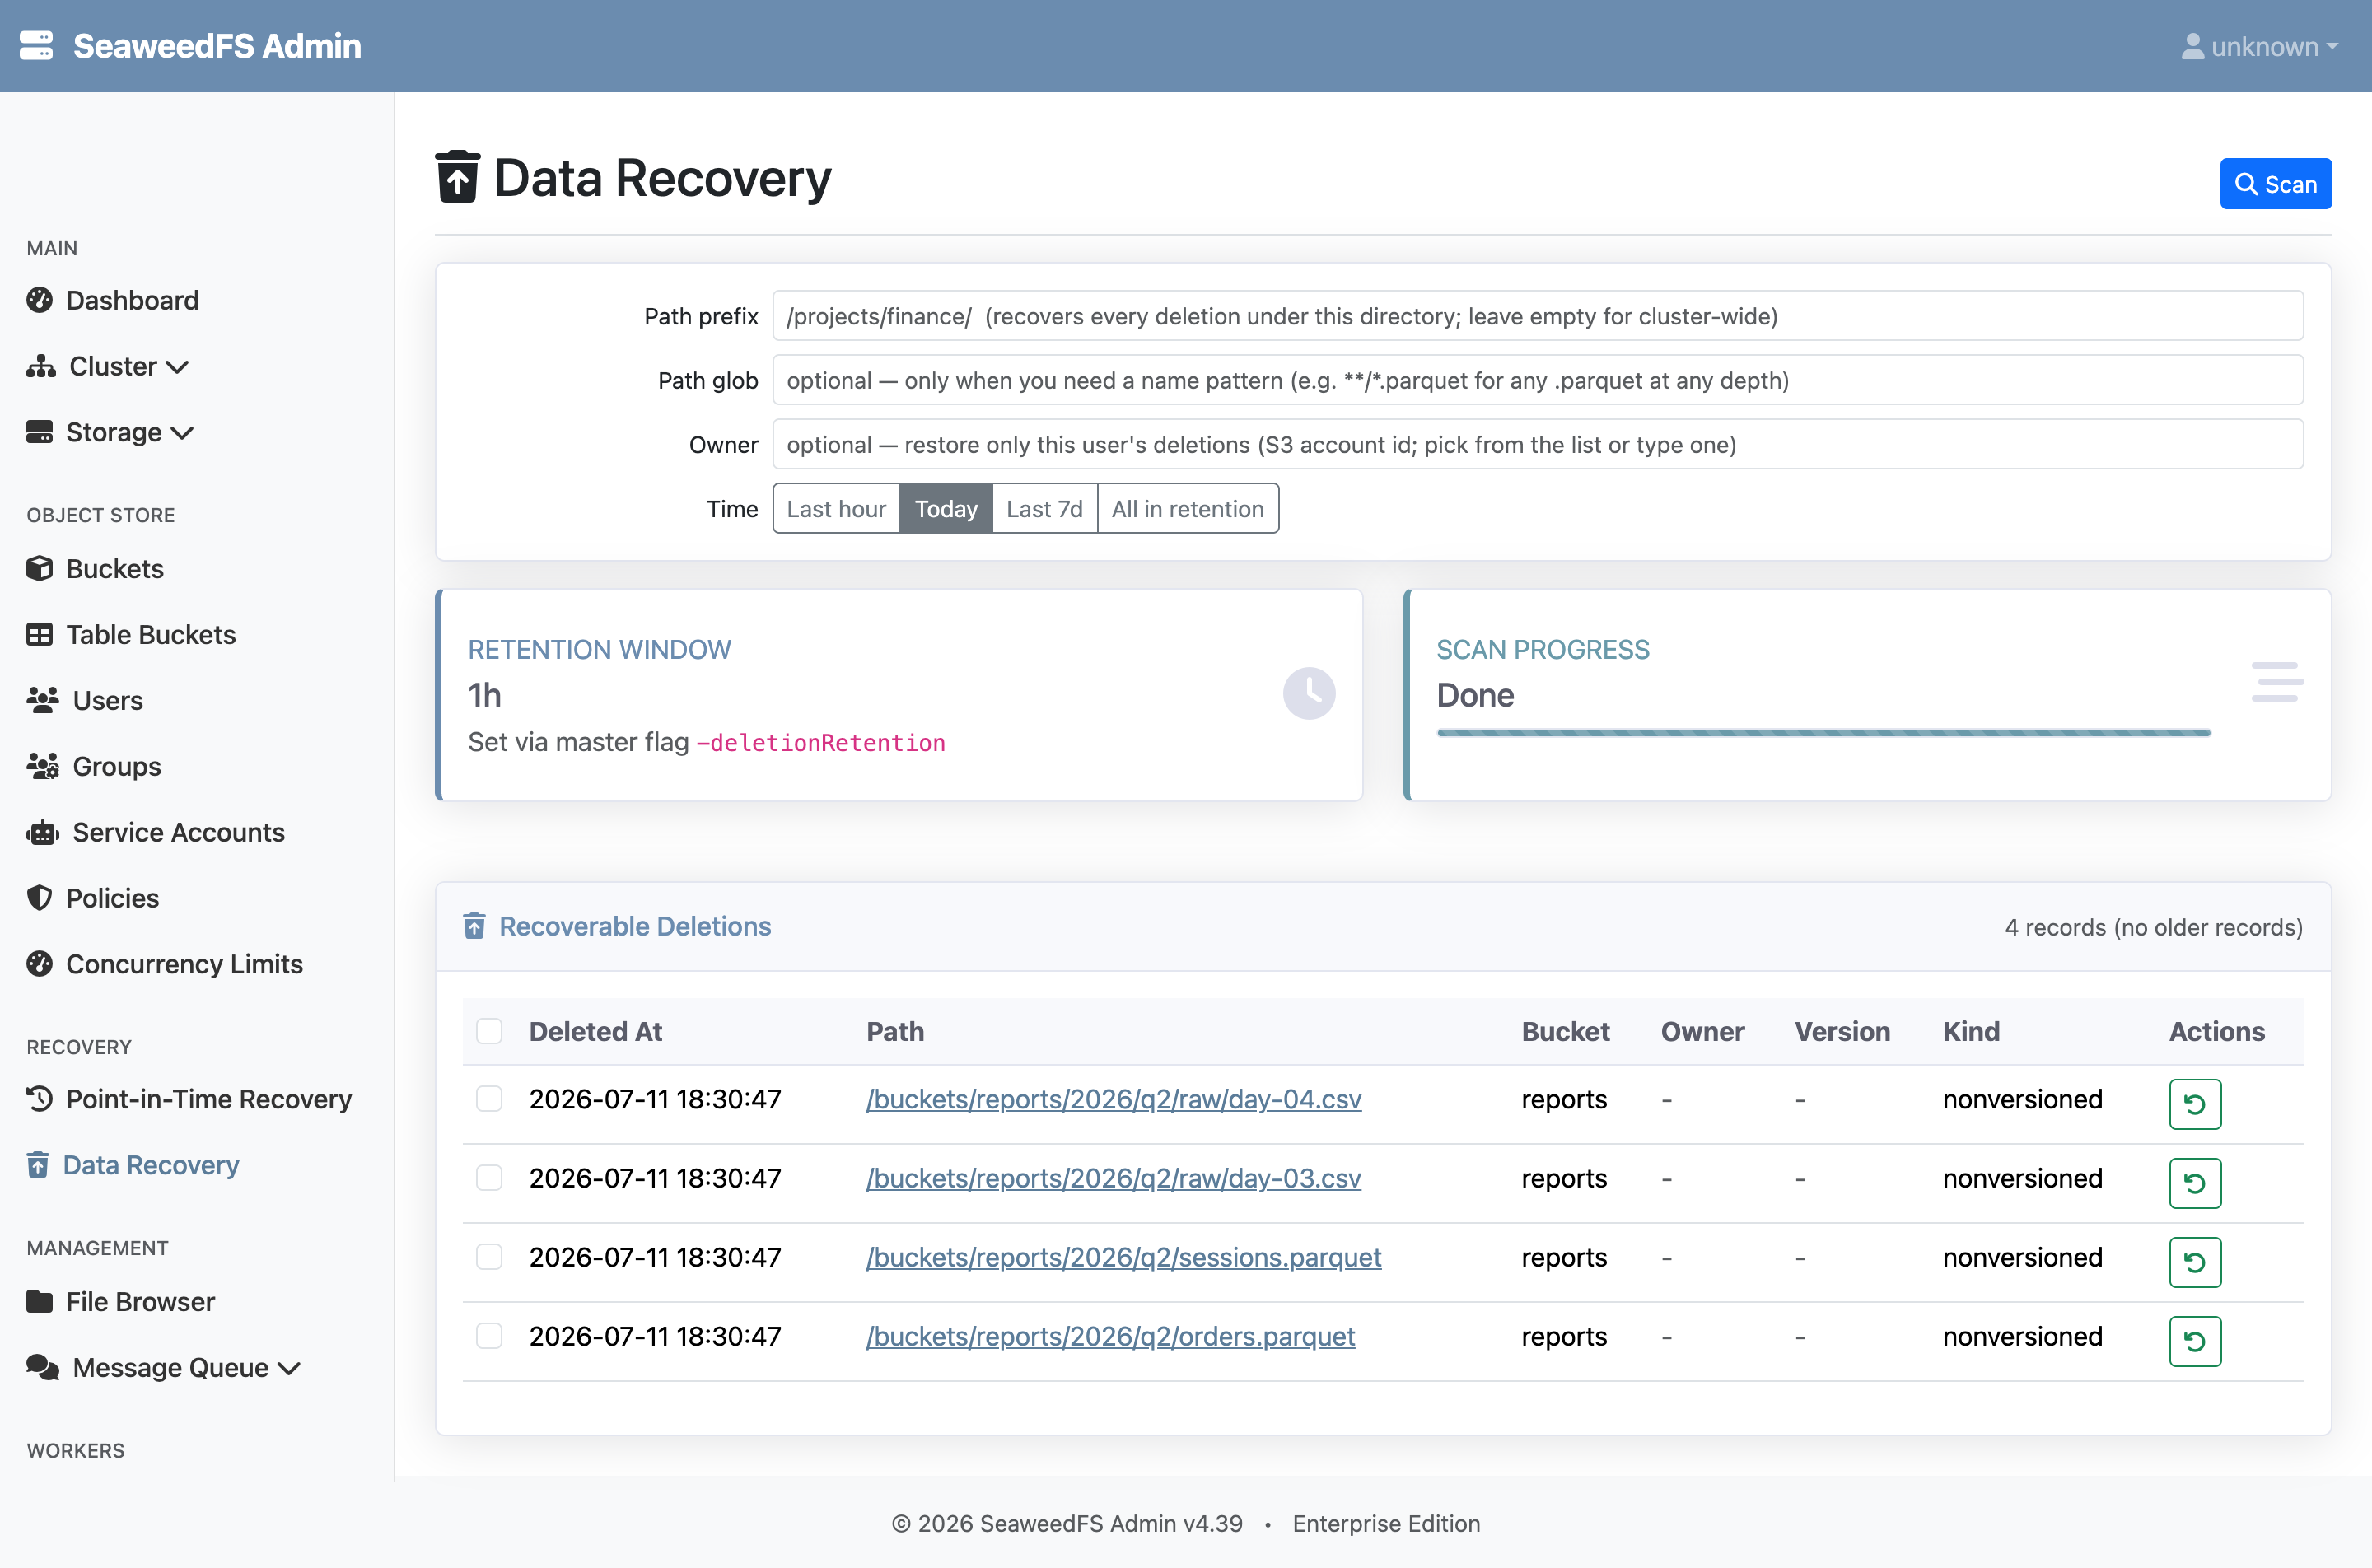Click the Message Queue chat icon
This screenshot has height=1568, width=2372.
pyautogui.click(x=43, y=1367)
